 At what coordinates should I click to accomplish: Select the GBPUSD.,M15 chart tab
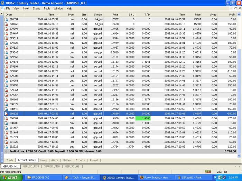[x=31, y=166]
